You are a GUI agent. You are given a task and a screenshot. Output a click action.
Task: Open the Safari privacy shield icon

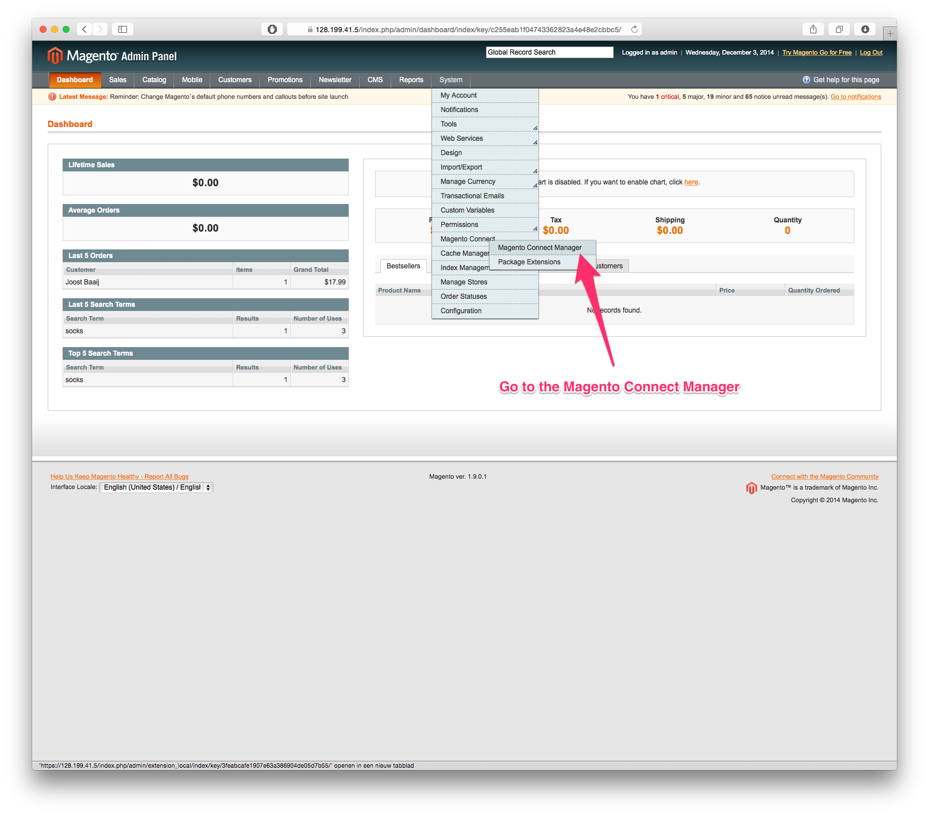pyautogui.click(x=272, y=29)
